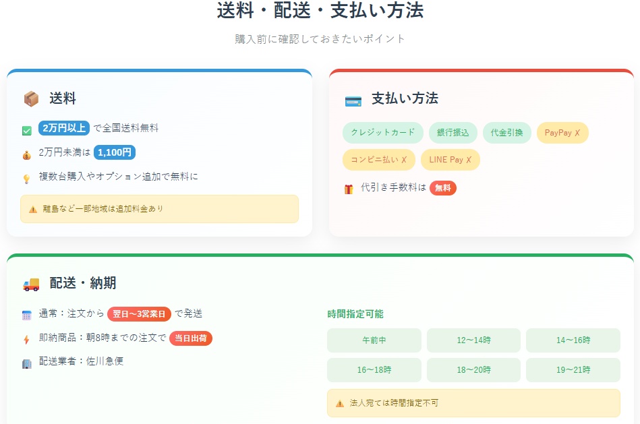Choose the 12〜14時 delivery time slot
The image size is (640, 424).
(473, 340)
